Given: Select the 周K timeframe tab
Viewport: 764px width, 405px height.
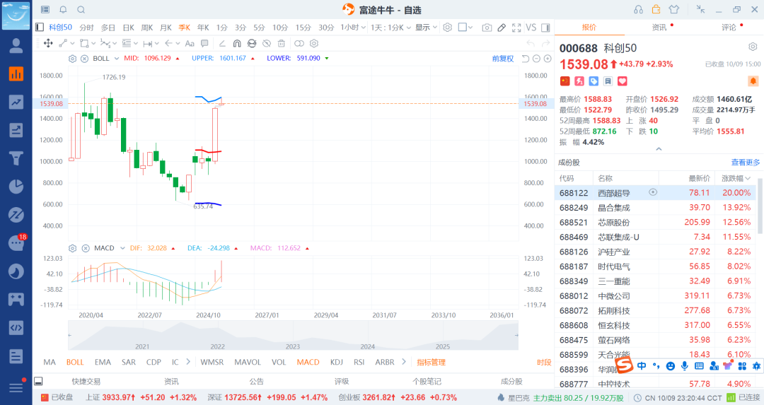Looking at the screenshot, I should tap(147, 28).
